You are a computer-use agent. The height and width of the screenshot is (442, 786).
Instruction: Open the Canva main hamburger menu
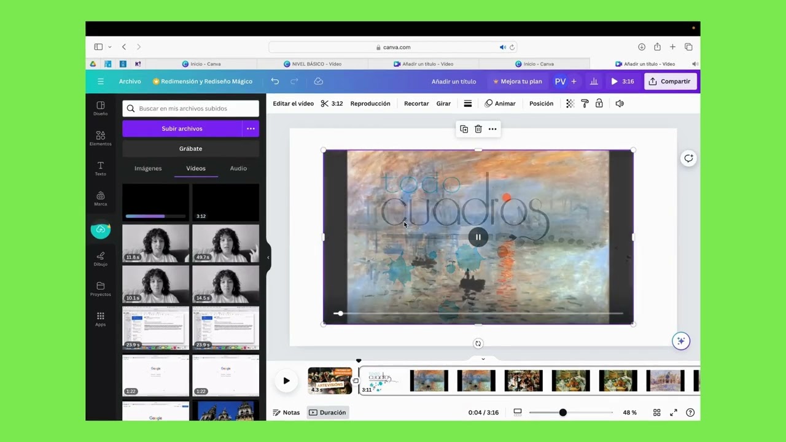point(101,81)
